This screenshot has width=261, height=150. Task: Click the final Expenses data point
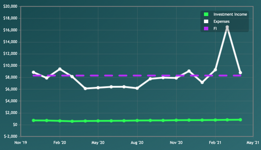coord(240,73)
